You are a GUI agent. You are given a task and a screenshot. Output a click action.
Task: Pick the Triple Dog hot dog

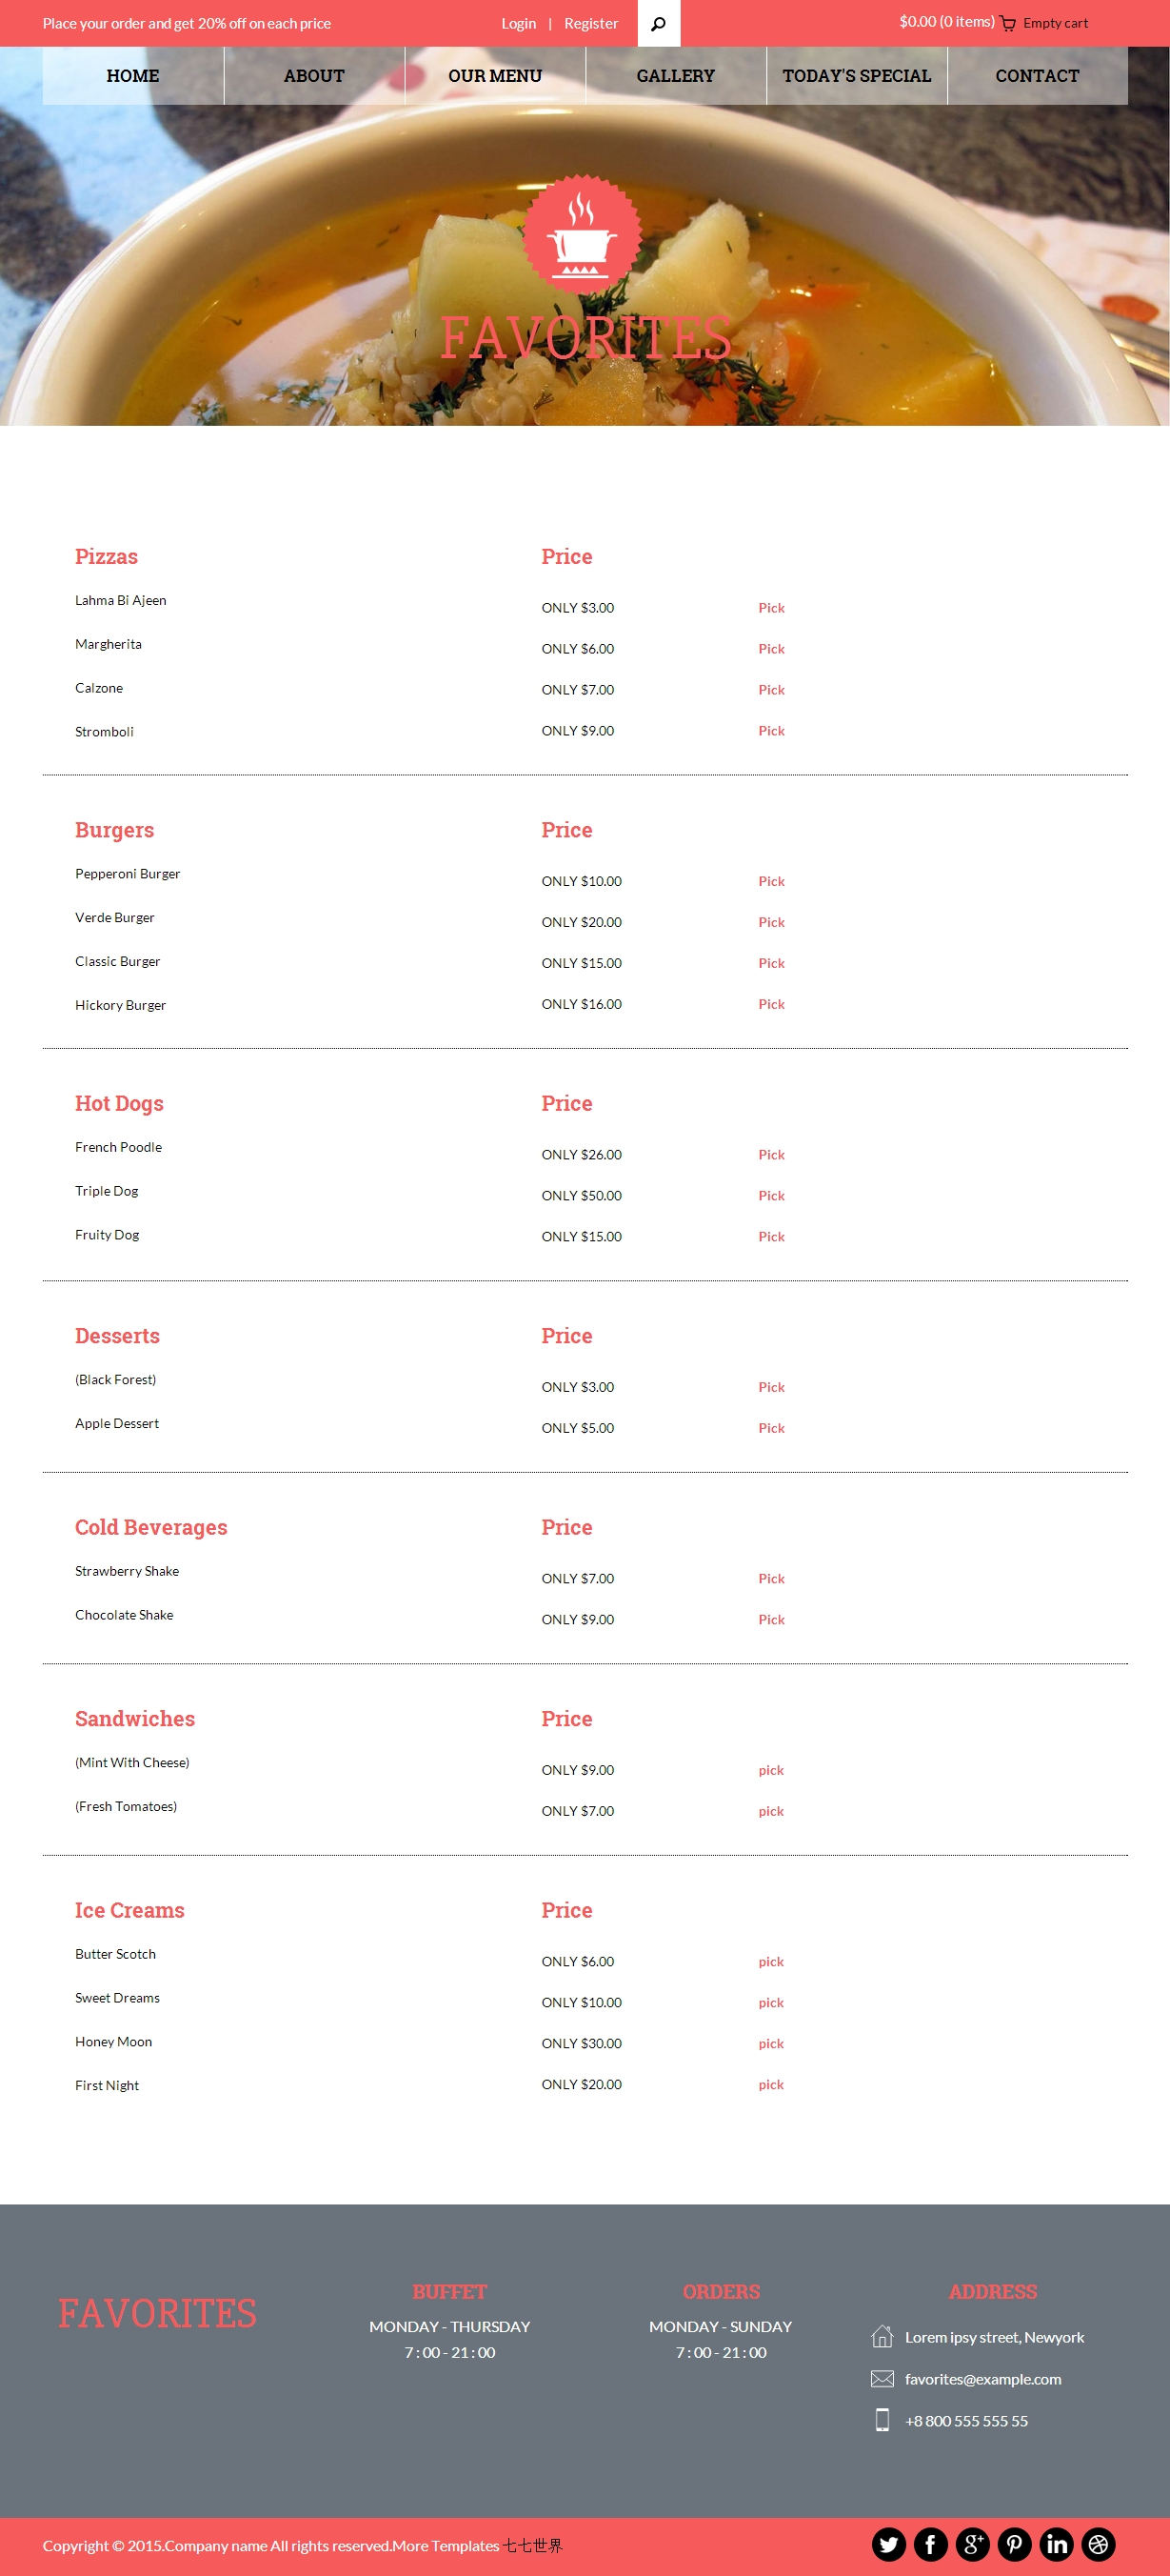(771, 1195)
